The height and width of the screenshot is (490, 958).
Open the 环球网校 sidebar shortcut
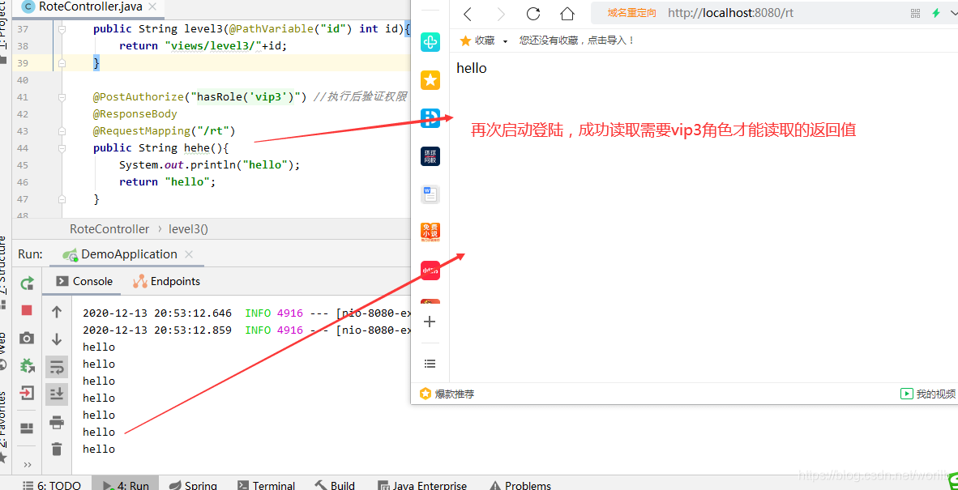(430, 156)
